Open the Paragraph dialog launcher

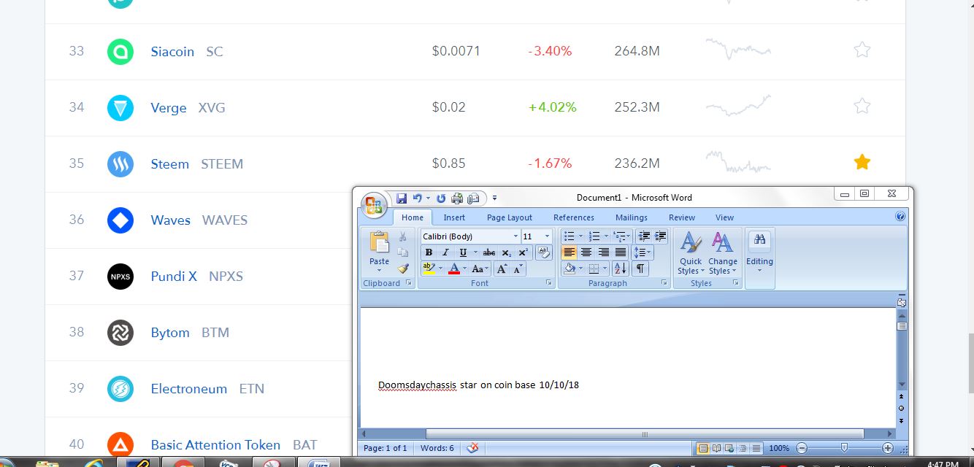(x=664, y=283)
